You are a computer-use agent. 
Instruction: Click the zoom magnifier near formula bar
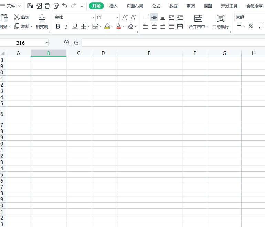pyautogui.click(x=67, y=43)
